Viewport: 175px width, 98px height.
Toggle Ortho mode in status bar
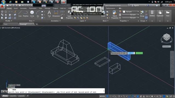[116, 96]
